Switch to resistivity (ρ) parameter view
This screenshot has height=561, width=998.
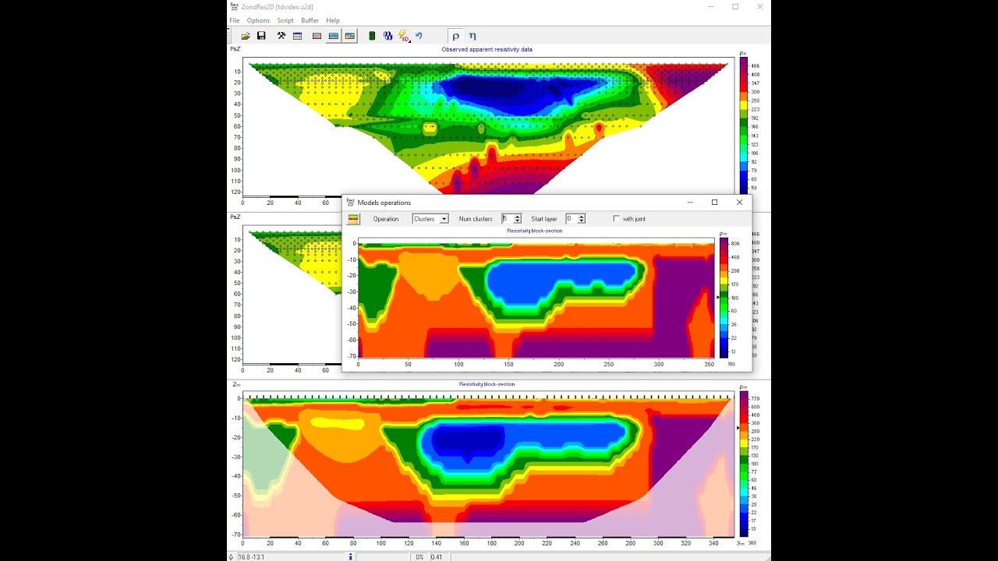pos(456,36)
